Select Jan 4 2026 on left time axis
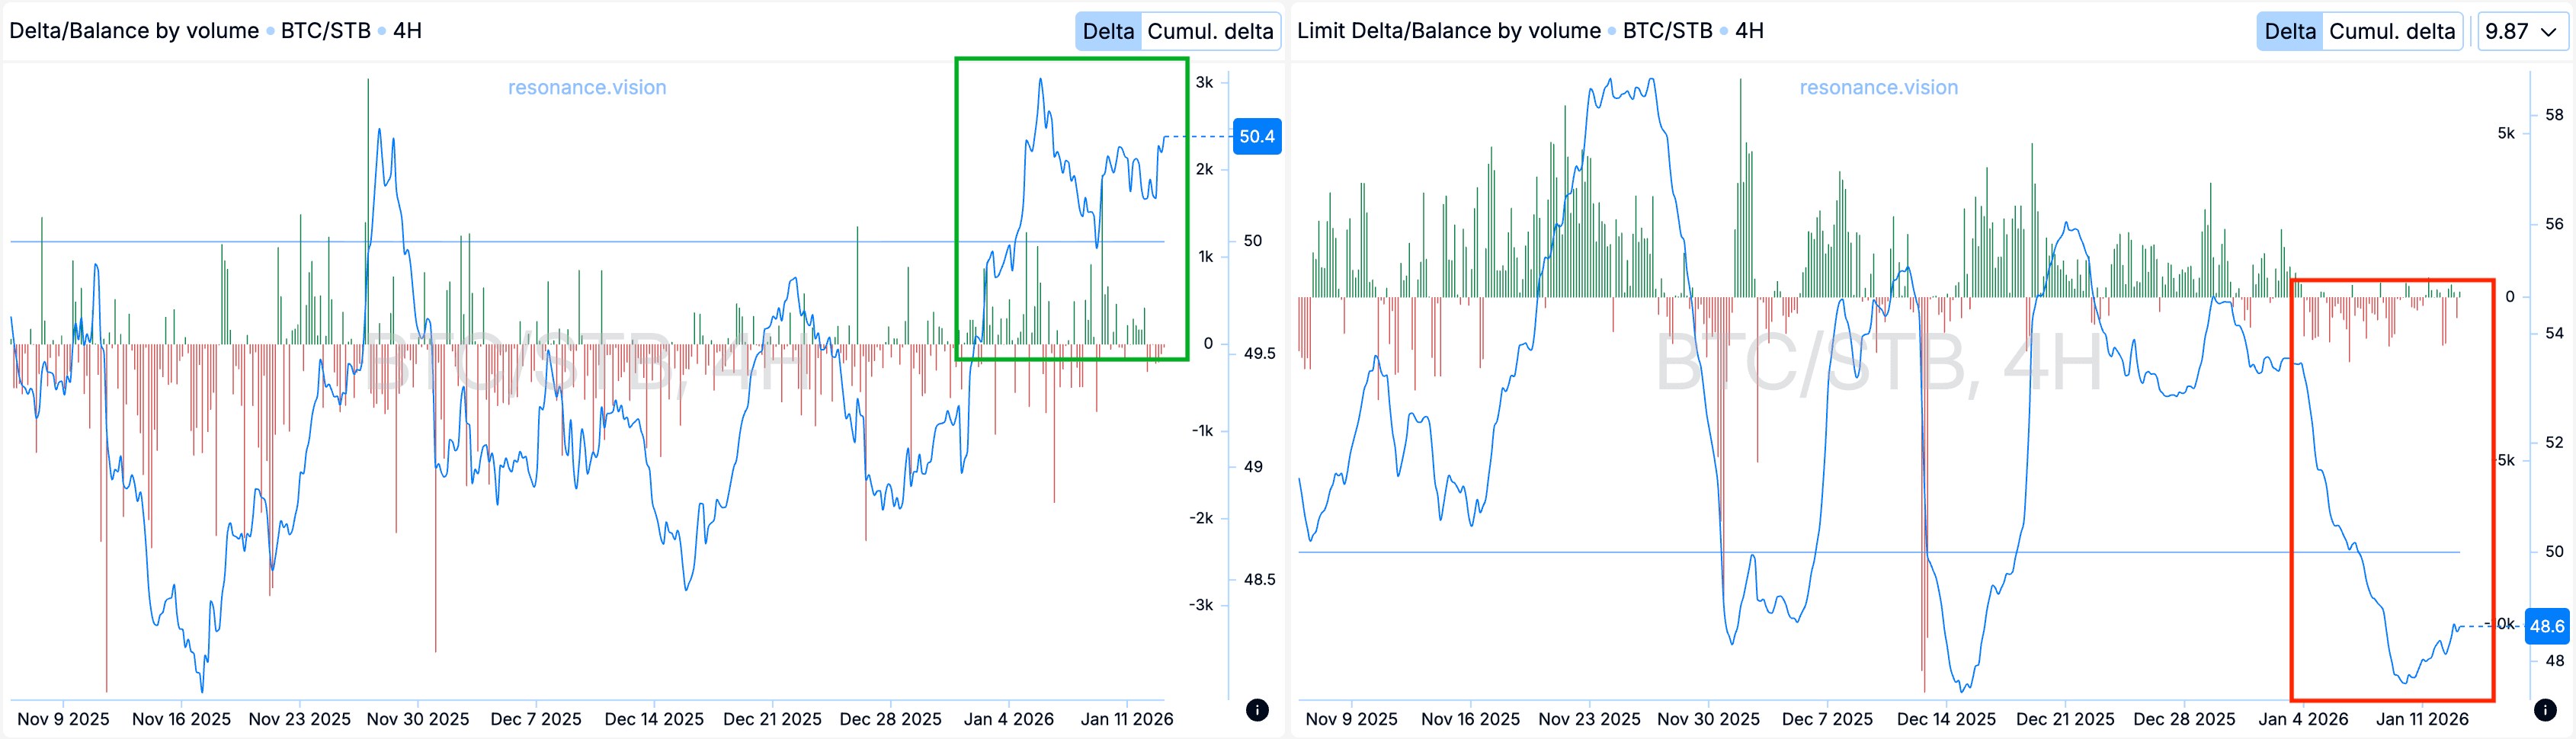 (x=1008, y=719)
